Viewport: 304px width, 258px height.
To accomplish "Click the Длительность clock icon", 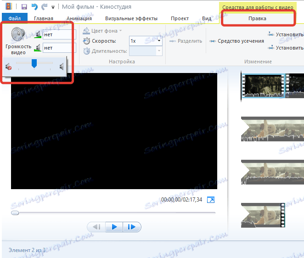I will pyautogui.click(x=86, y=51).
